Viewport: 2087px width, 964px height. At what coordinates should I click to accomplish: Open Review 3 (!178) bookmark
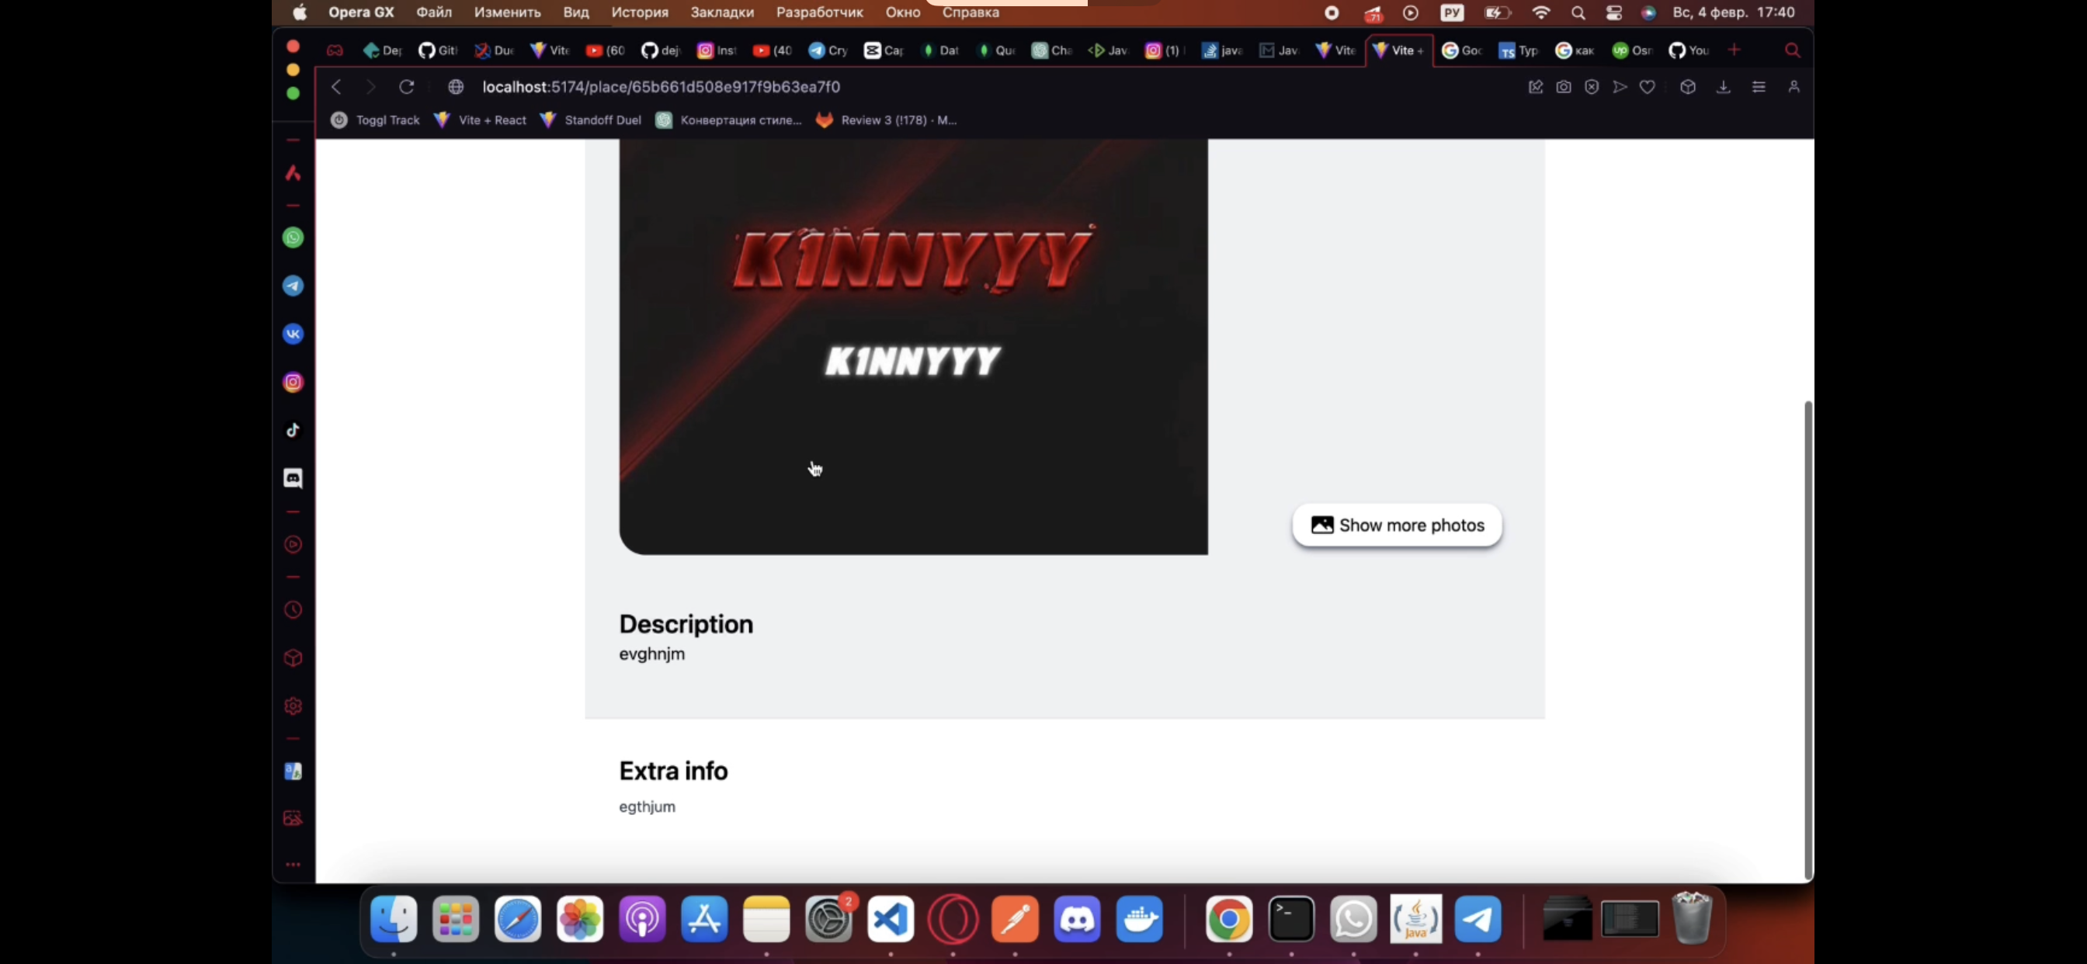tap(887, 120)
